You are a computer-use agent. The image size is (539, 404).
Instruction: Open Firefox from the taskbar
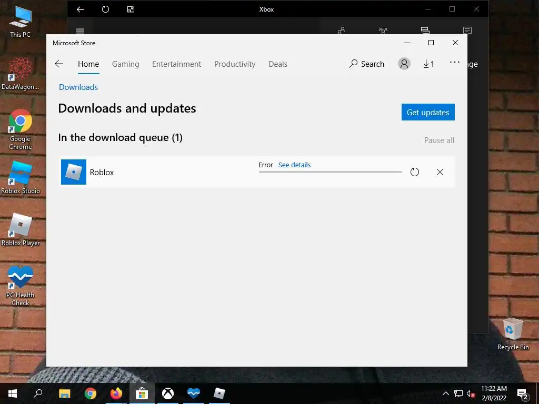(x=116, y=393)
